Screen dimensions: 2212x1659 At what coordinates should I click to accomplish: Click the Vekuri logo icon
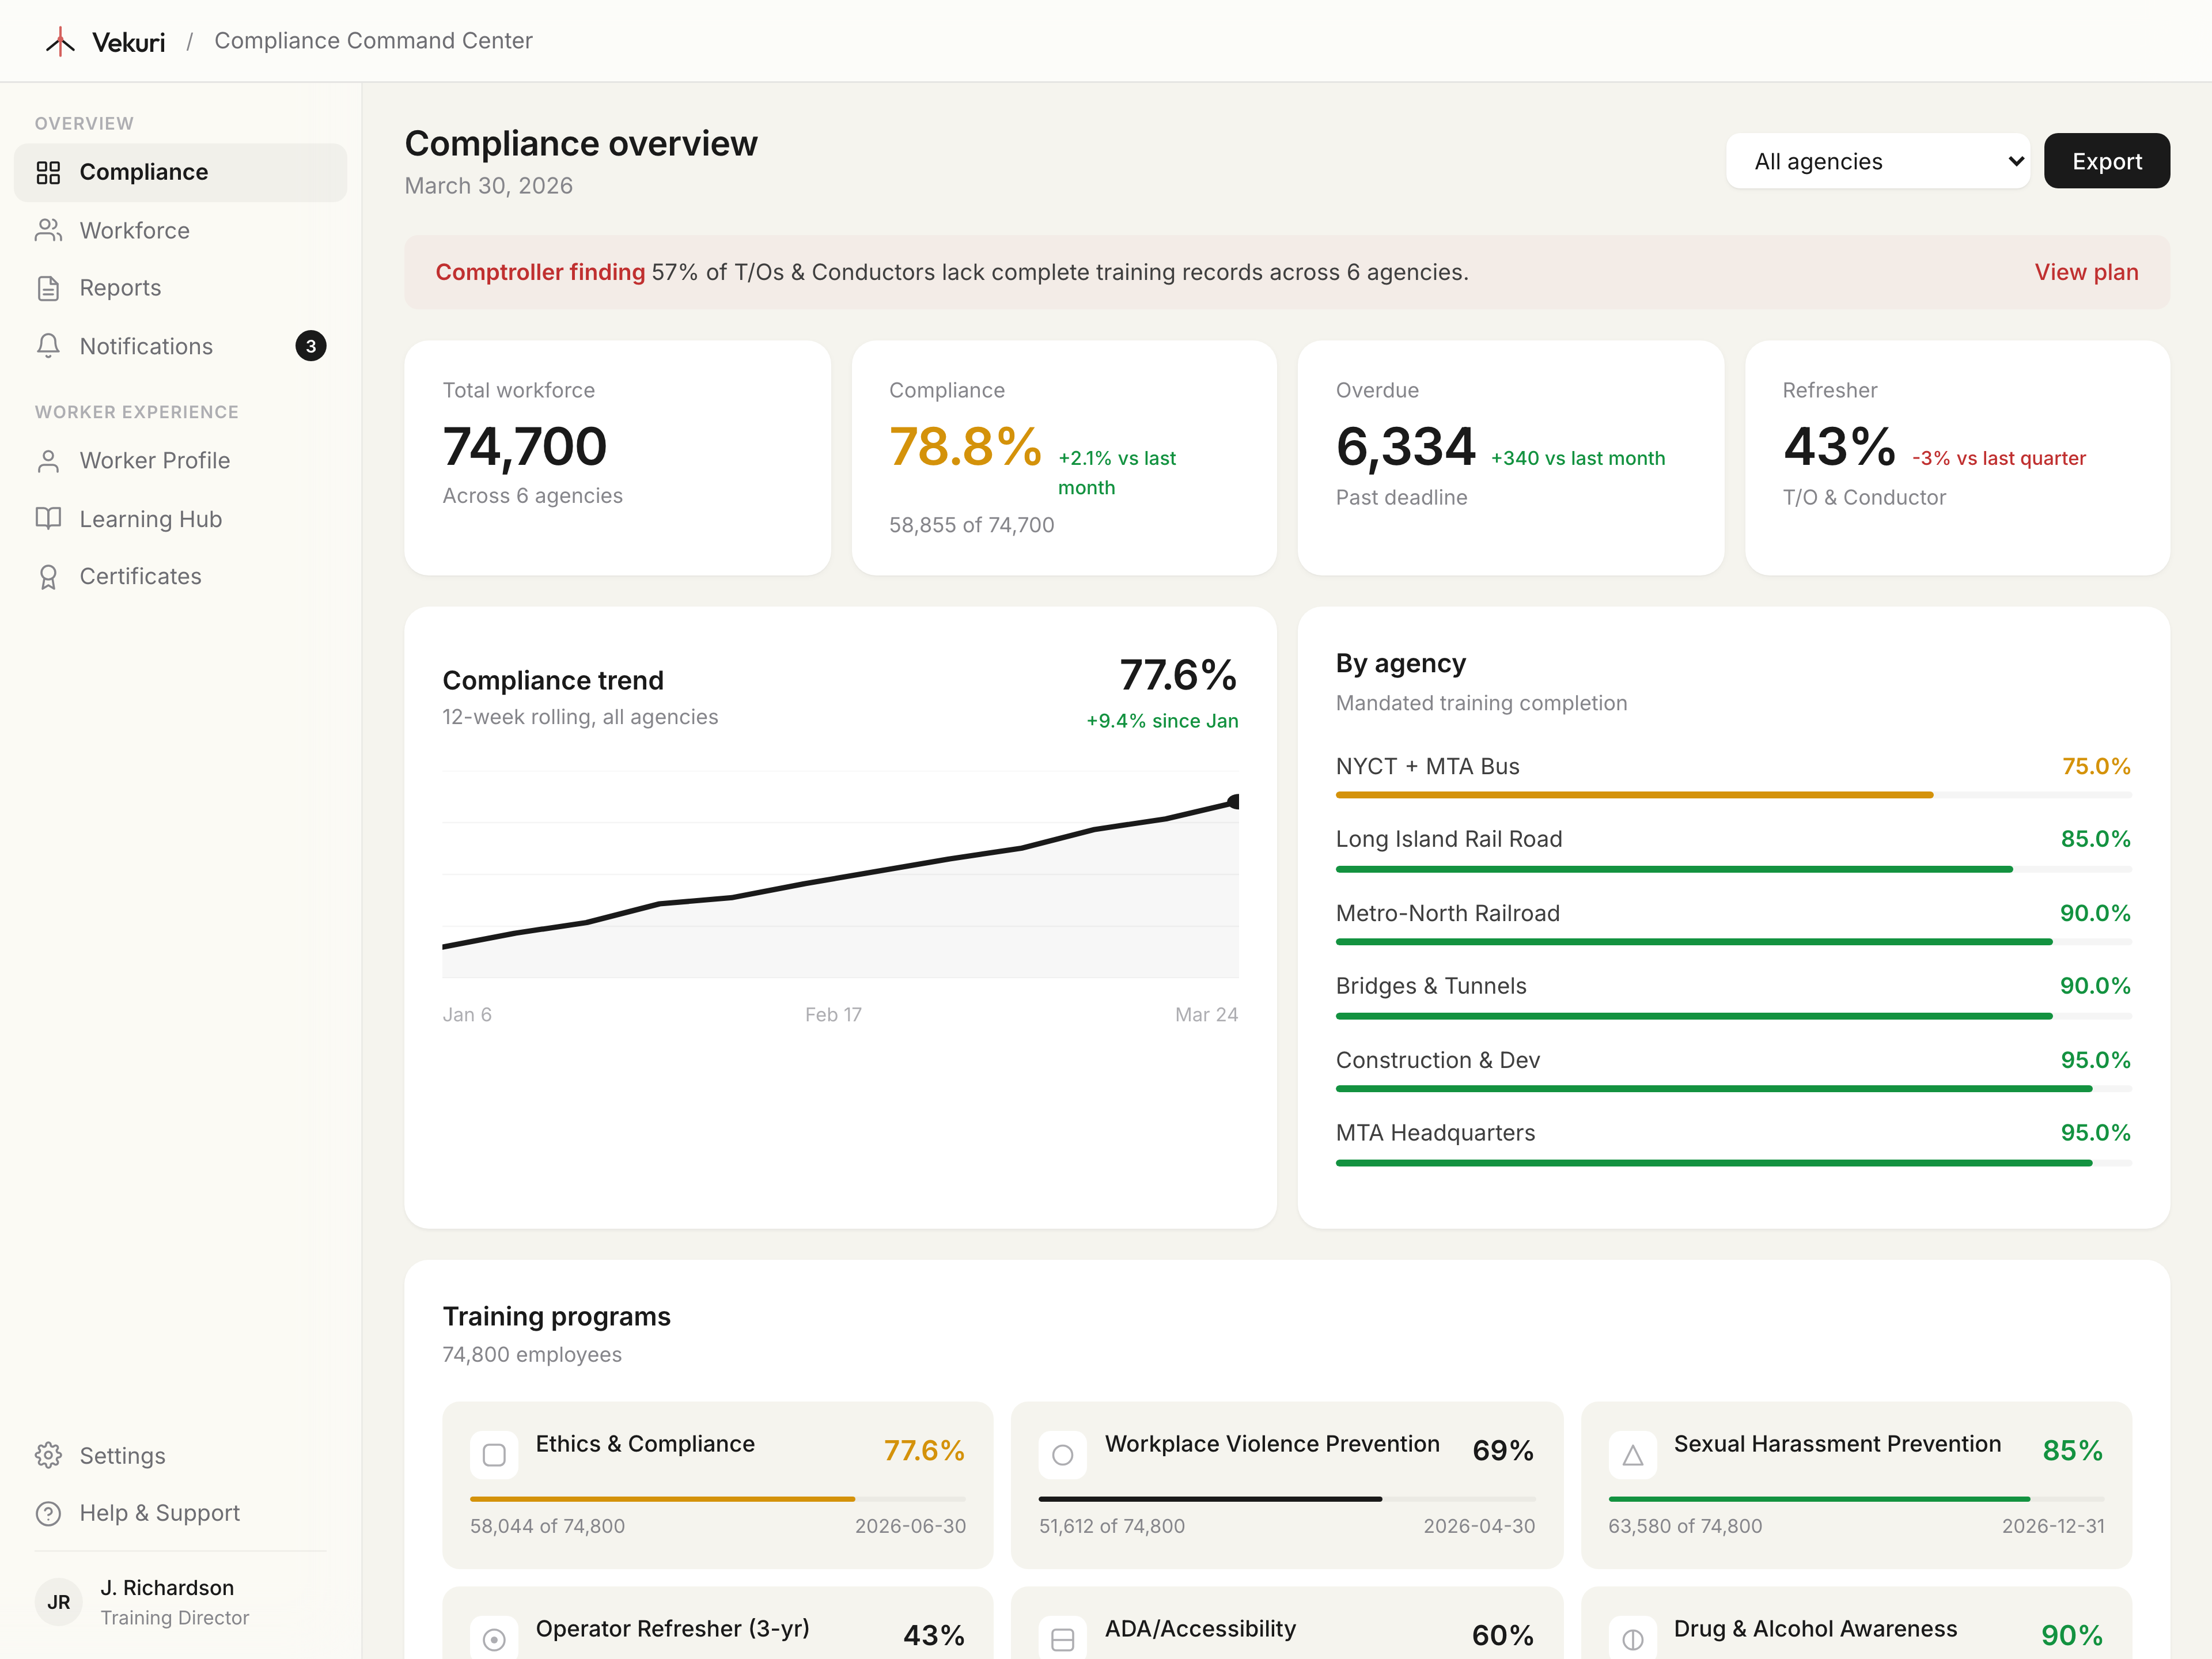pos(60,41)
